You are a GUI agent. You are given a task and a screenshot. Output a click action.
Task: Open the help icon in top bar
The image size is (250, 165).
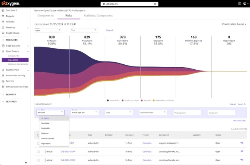coord(240,3)
